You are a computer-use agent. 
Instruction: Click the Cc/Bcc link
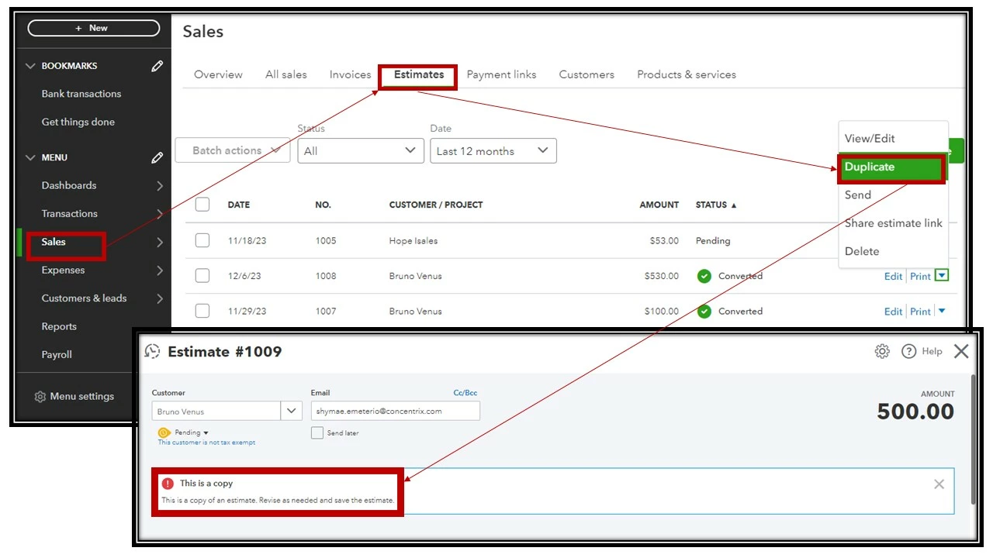tap(466, 393)
